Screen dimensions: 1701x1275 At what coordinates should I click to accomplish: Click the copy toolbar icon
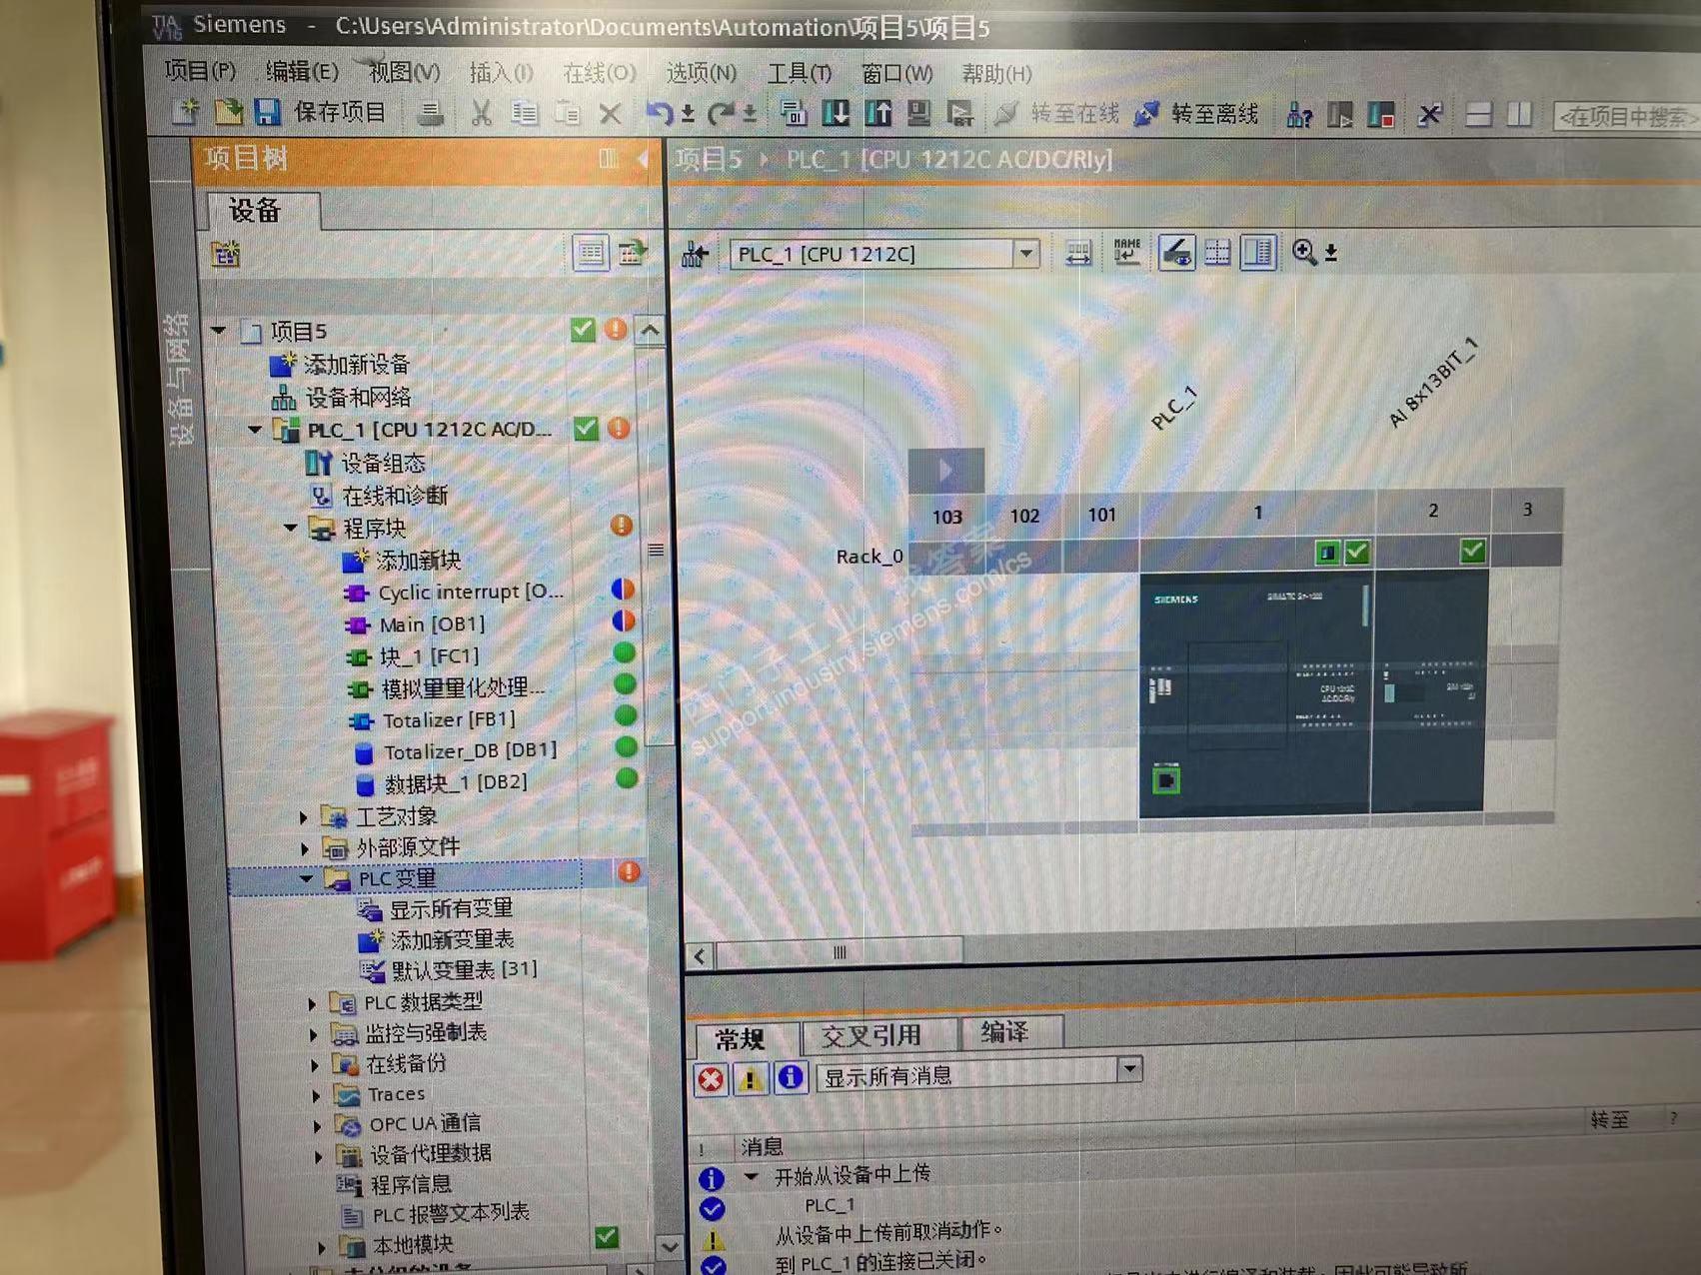click(x=525, y=114)
